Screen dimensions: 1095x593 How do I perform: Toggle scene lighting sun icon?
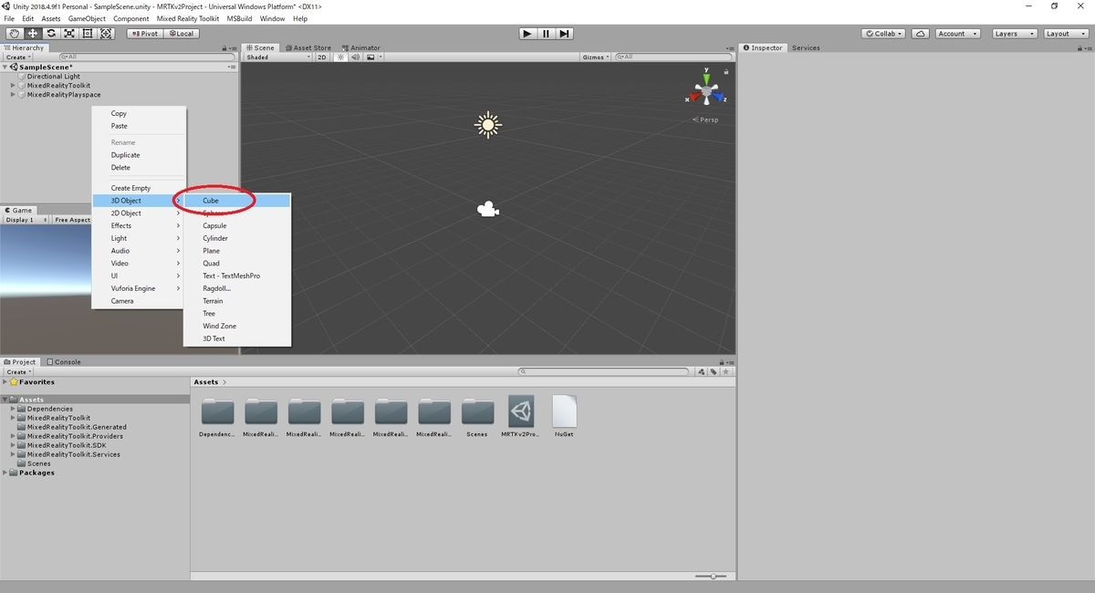[x=340, y=57]
